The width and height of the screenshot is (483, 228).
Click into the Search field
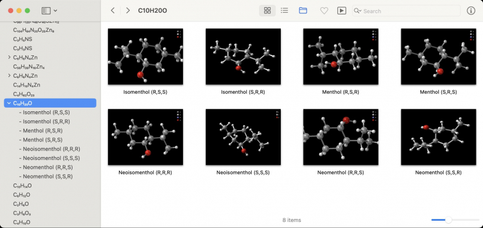(x=406, y=11)
